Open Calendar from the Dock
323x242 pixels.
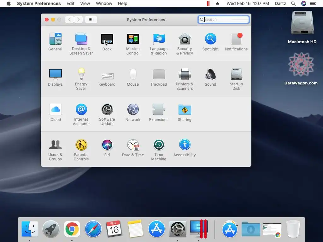click(114, 229)
